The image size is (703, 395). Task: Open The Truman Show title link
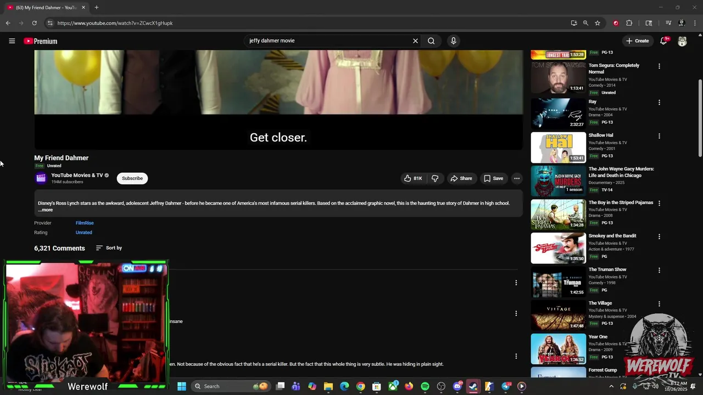point(607,269)
